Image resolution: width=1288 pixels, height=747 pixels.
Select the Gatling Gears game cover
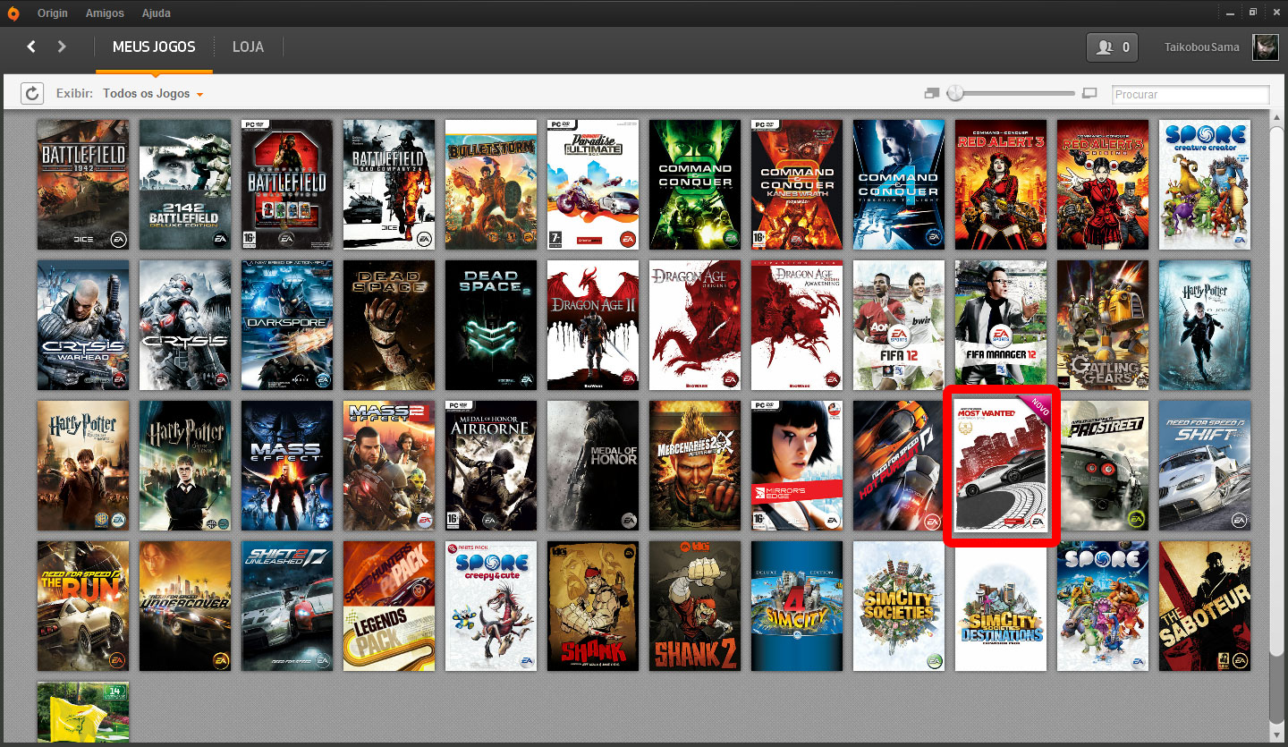1103,325
